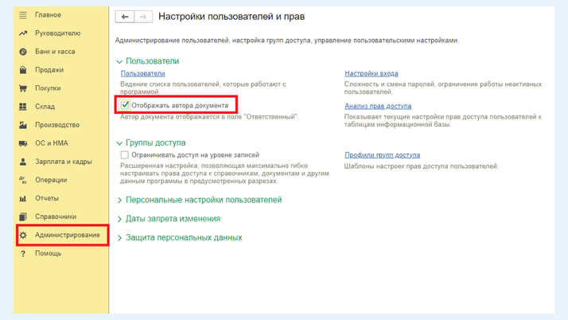Click the Отображать автора документа label text
The image size is (568, 320).
click(180, 105)
